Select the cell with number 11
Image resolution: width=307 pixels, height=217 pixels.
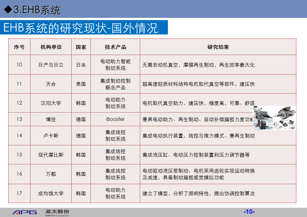pyautogui.click(x=19, y=84)
